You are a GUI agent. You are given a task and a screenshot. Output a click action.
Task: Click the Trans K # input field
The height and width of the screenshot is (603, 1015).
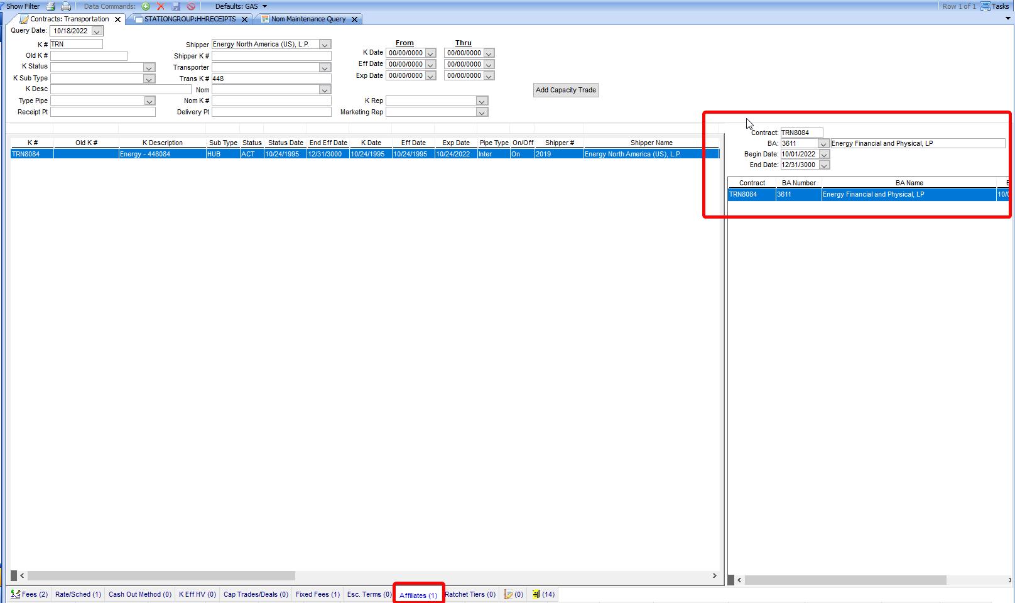271,79
